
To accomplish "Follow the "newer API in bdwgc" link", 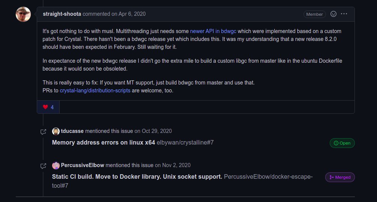I will (213, 31).
